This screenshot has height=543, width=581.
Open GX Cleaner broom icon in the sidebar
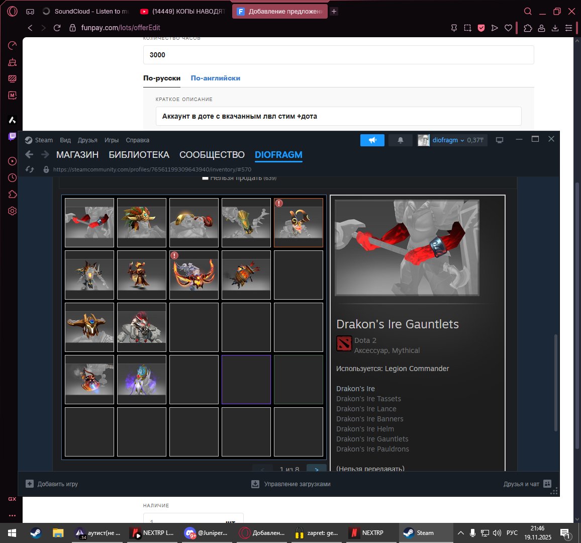12,62
